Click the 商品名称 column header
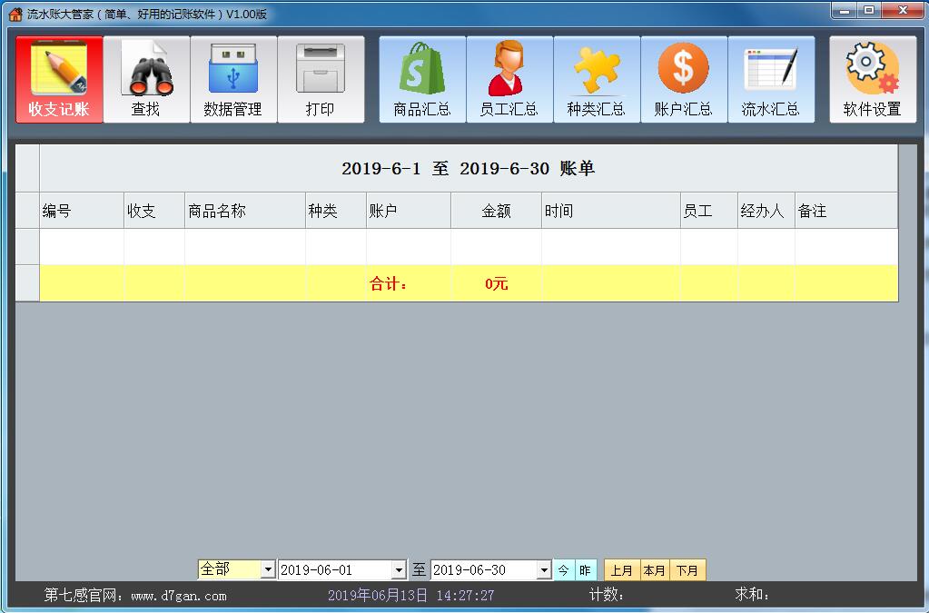This screenshot has width=929, height=613. 244,211
